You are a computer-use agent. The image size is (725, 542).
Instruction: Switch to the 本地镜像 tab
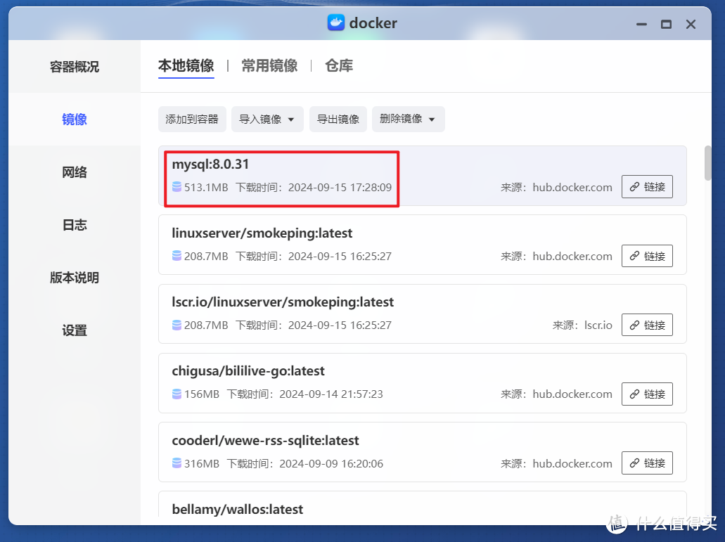pyautogui.click(x=186, y=65)
